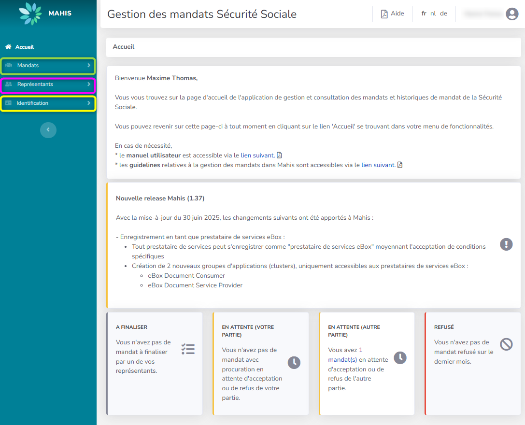Click the PDF icon next to Aide
525x425 pixels.
point(384,14)
